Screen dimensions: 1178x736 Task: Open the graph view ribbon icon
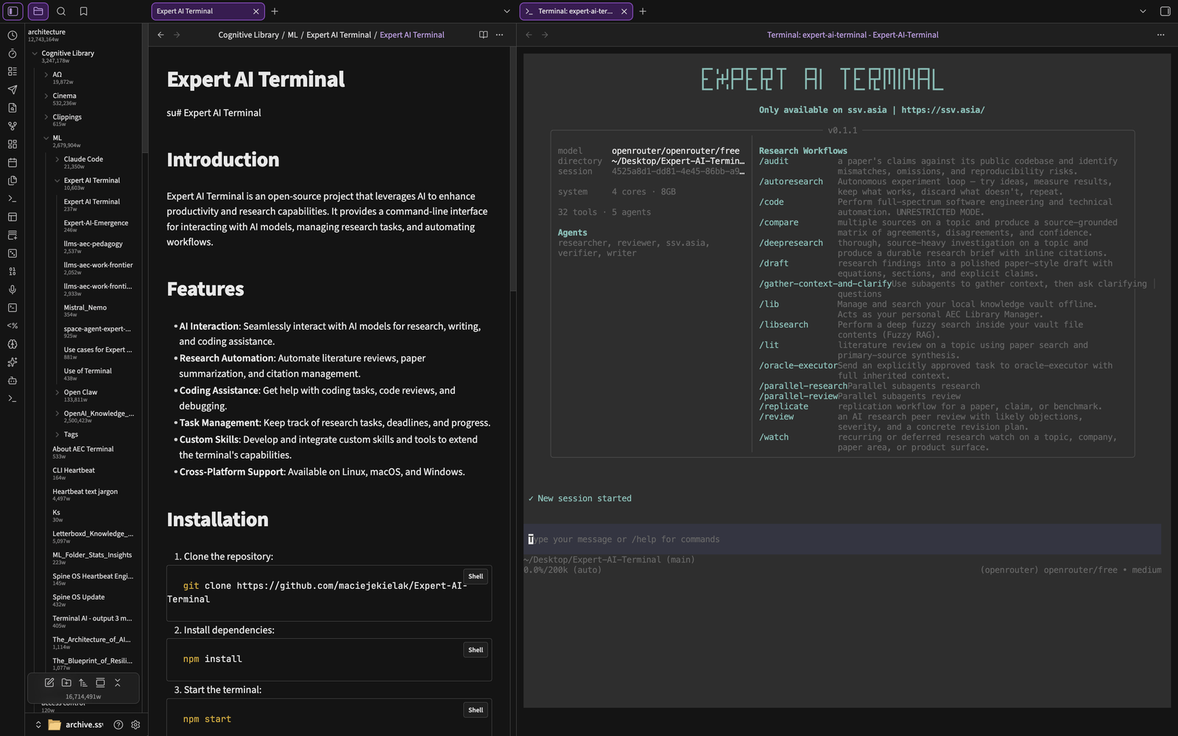click(12, 126)
